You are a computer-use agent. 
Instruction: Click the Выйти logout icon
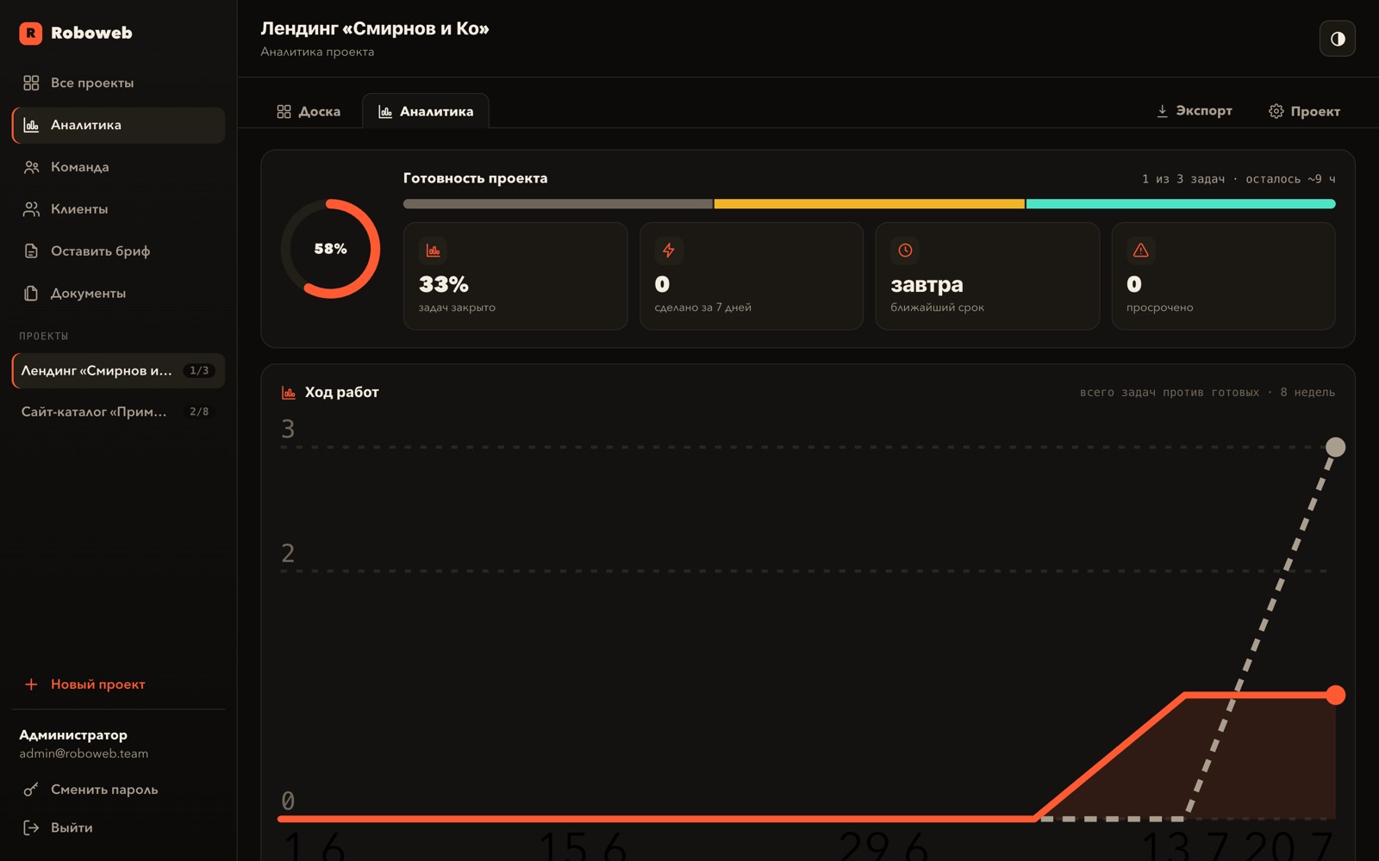click(x=31, y=827)
